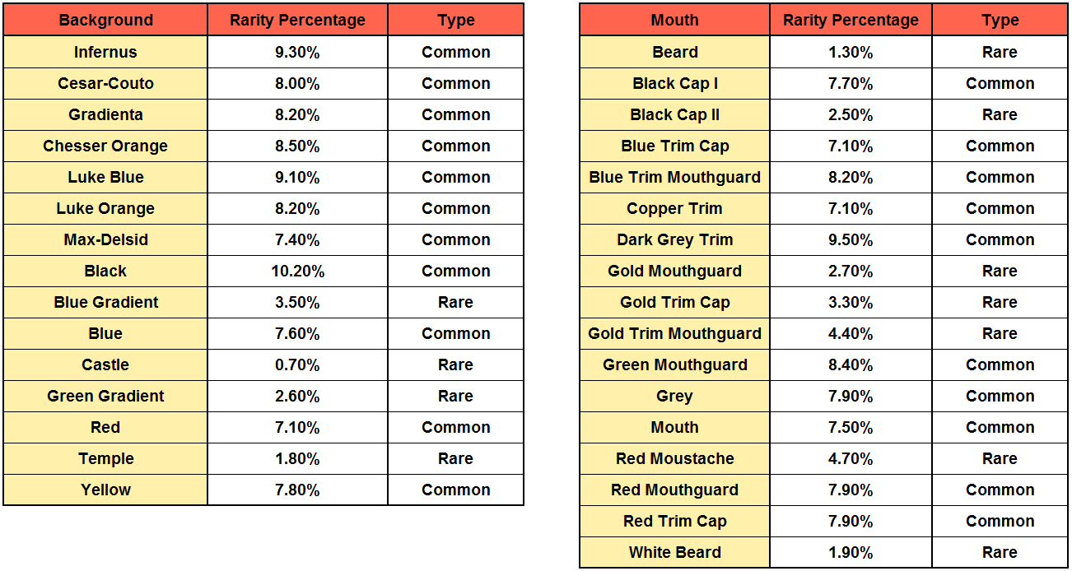
Task: Click the 0.70% rarity cell
Action: pos(297,364)
